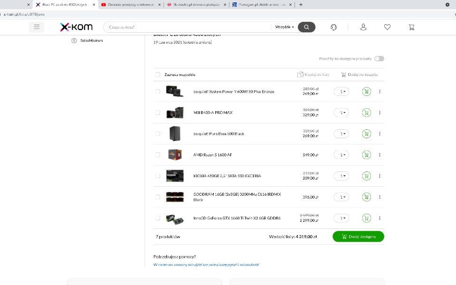The height and width of the screenshot is (285, 456).
Task: Open the heart wishlist icon
Action: (387, 27)
